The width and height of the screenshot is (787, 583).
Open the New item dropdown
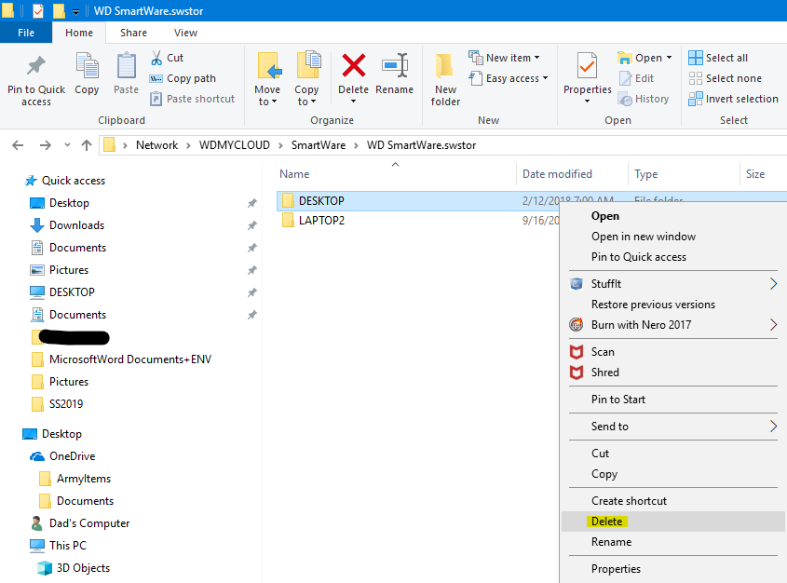click(537, 58)
